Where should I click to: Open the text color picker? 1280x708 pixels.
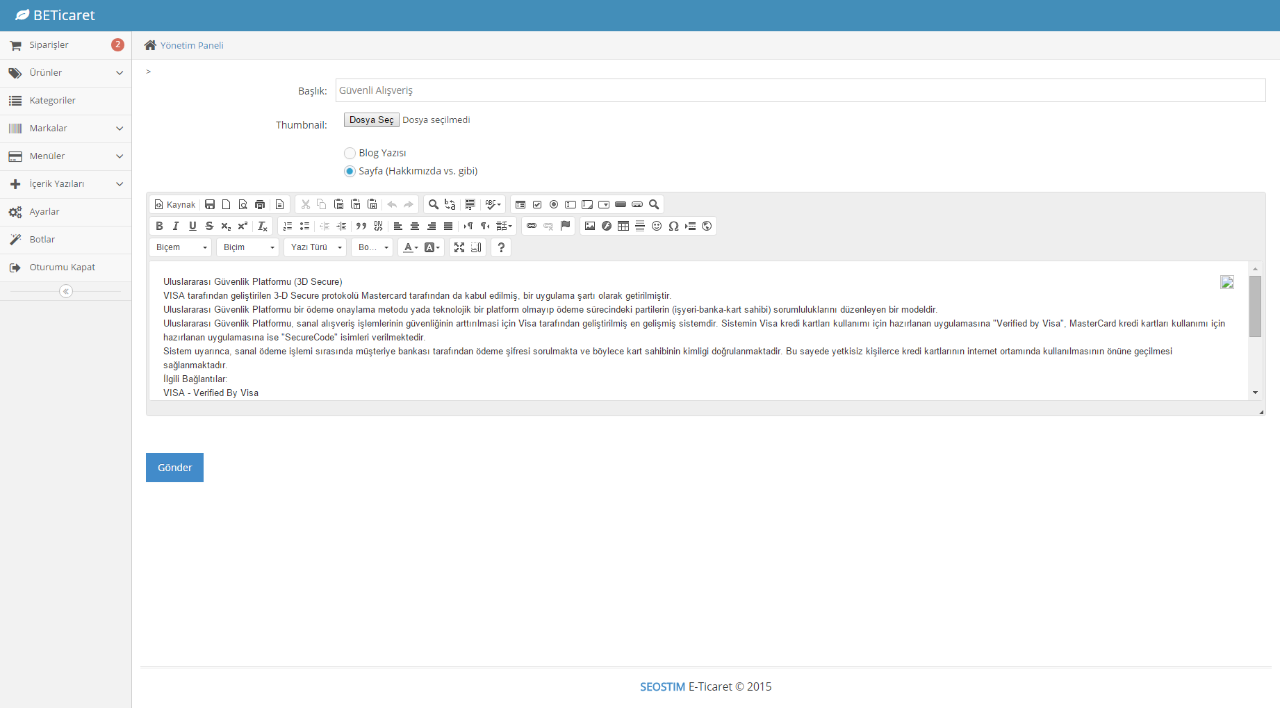click(x=411, y=247)
